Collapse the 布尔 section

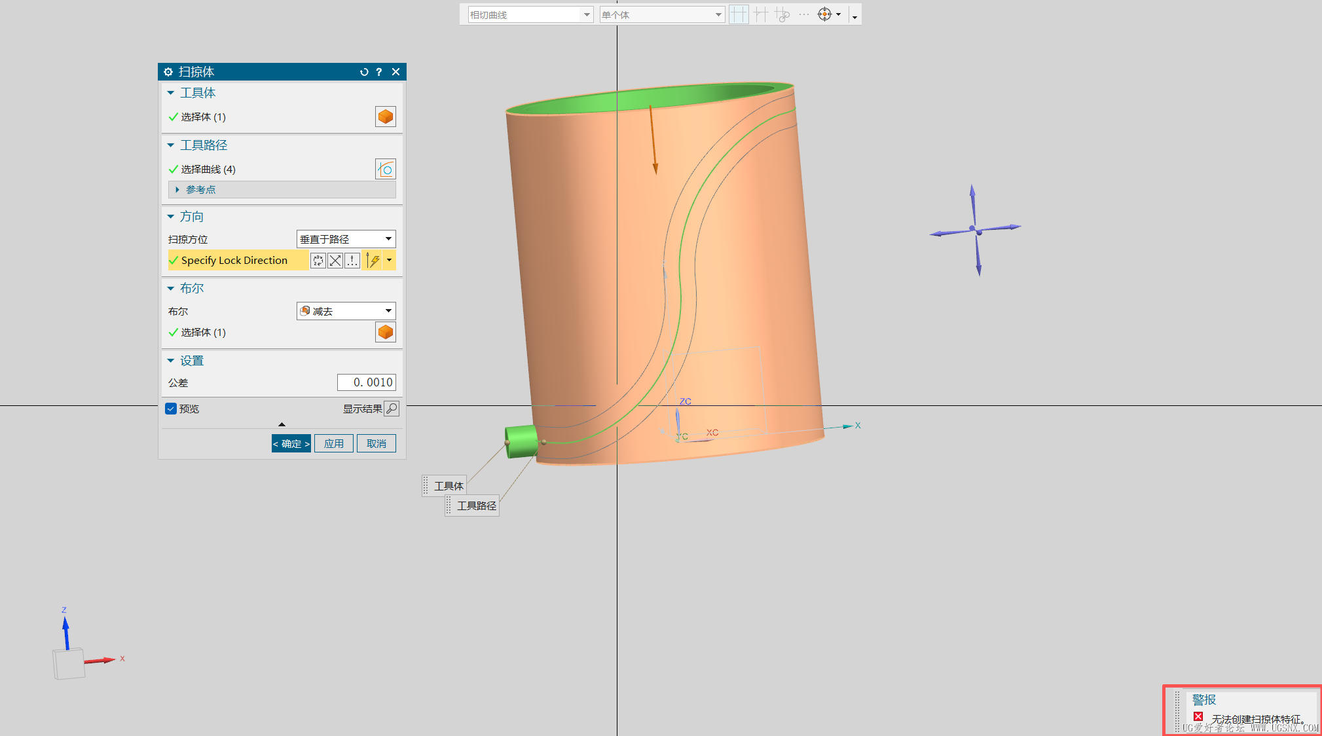point(171,289)
